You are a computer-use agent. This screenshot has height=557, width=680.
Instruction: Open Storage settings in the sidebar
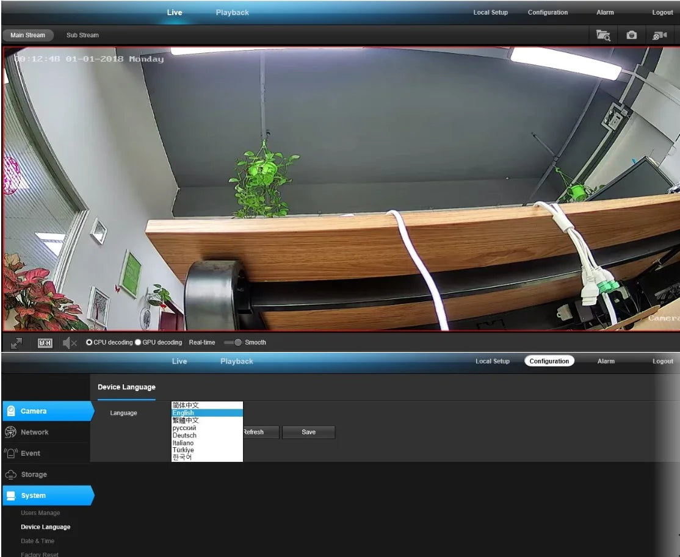(34, 475)
